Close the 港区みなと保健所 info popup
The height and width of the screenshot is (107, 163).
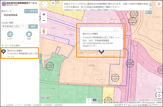click(x=122, y=28)
